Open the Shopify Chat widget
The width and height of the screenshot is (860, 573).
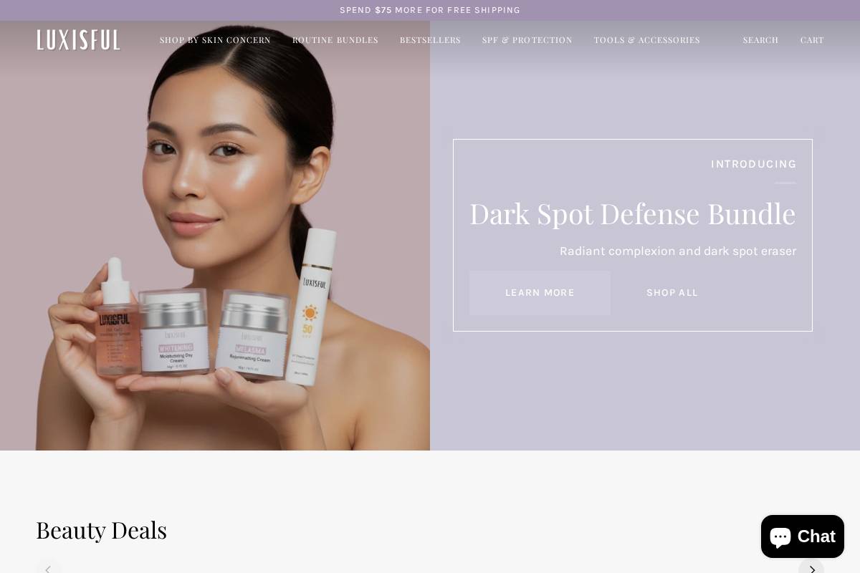(x=802, y=536)
